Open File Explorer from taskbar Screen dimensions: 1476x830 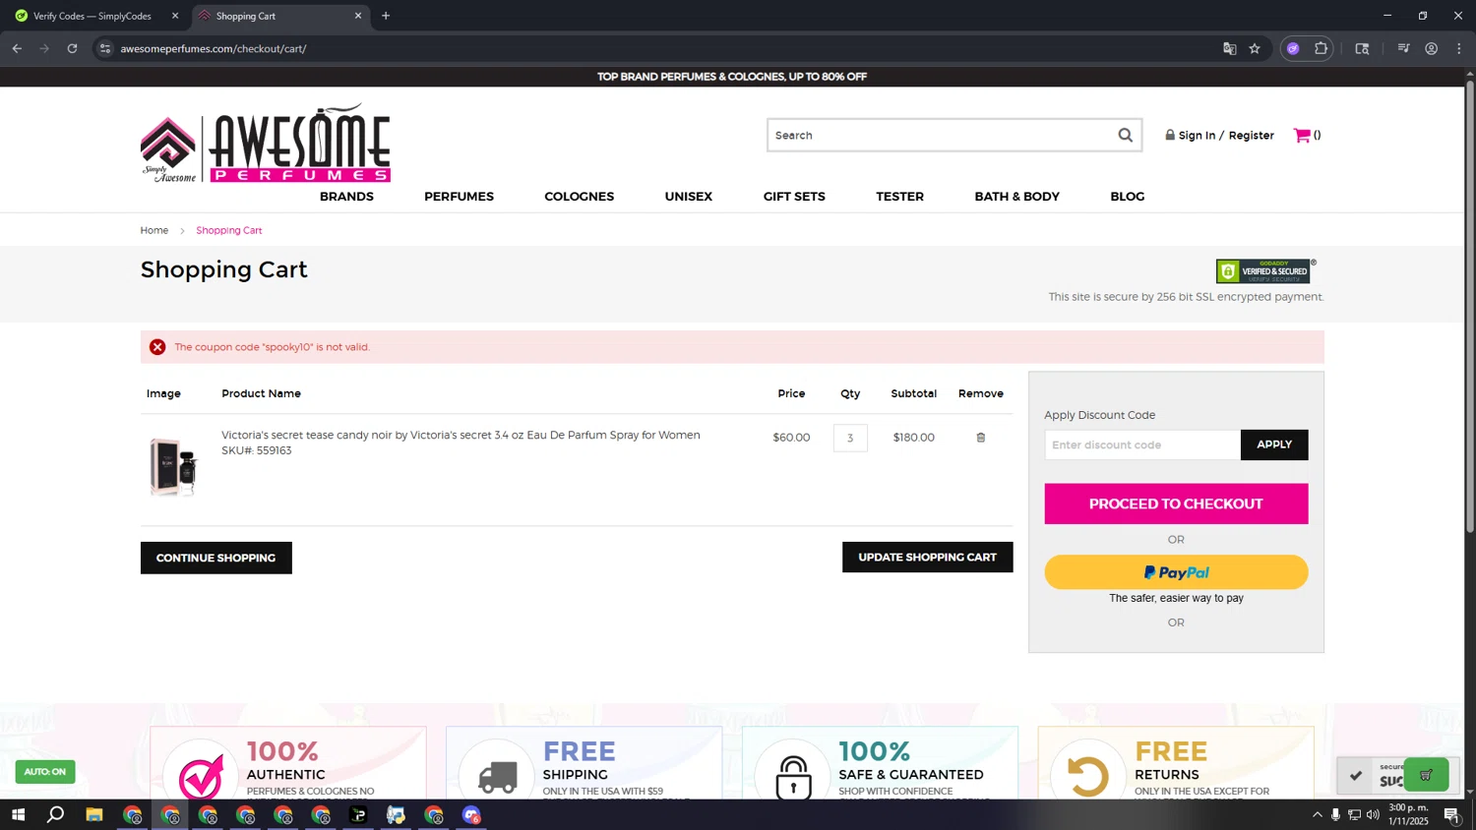click(x=94, y=814)
